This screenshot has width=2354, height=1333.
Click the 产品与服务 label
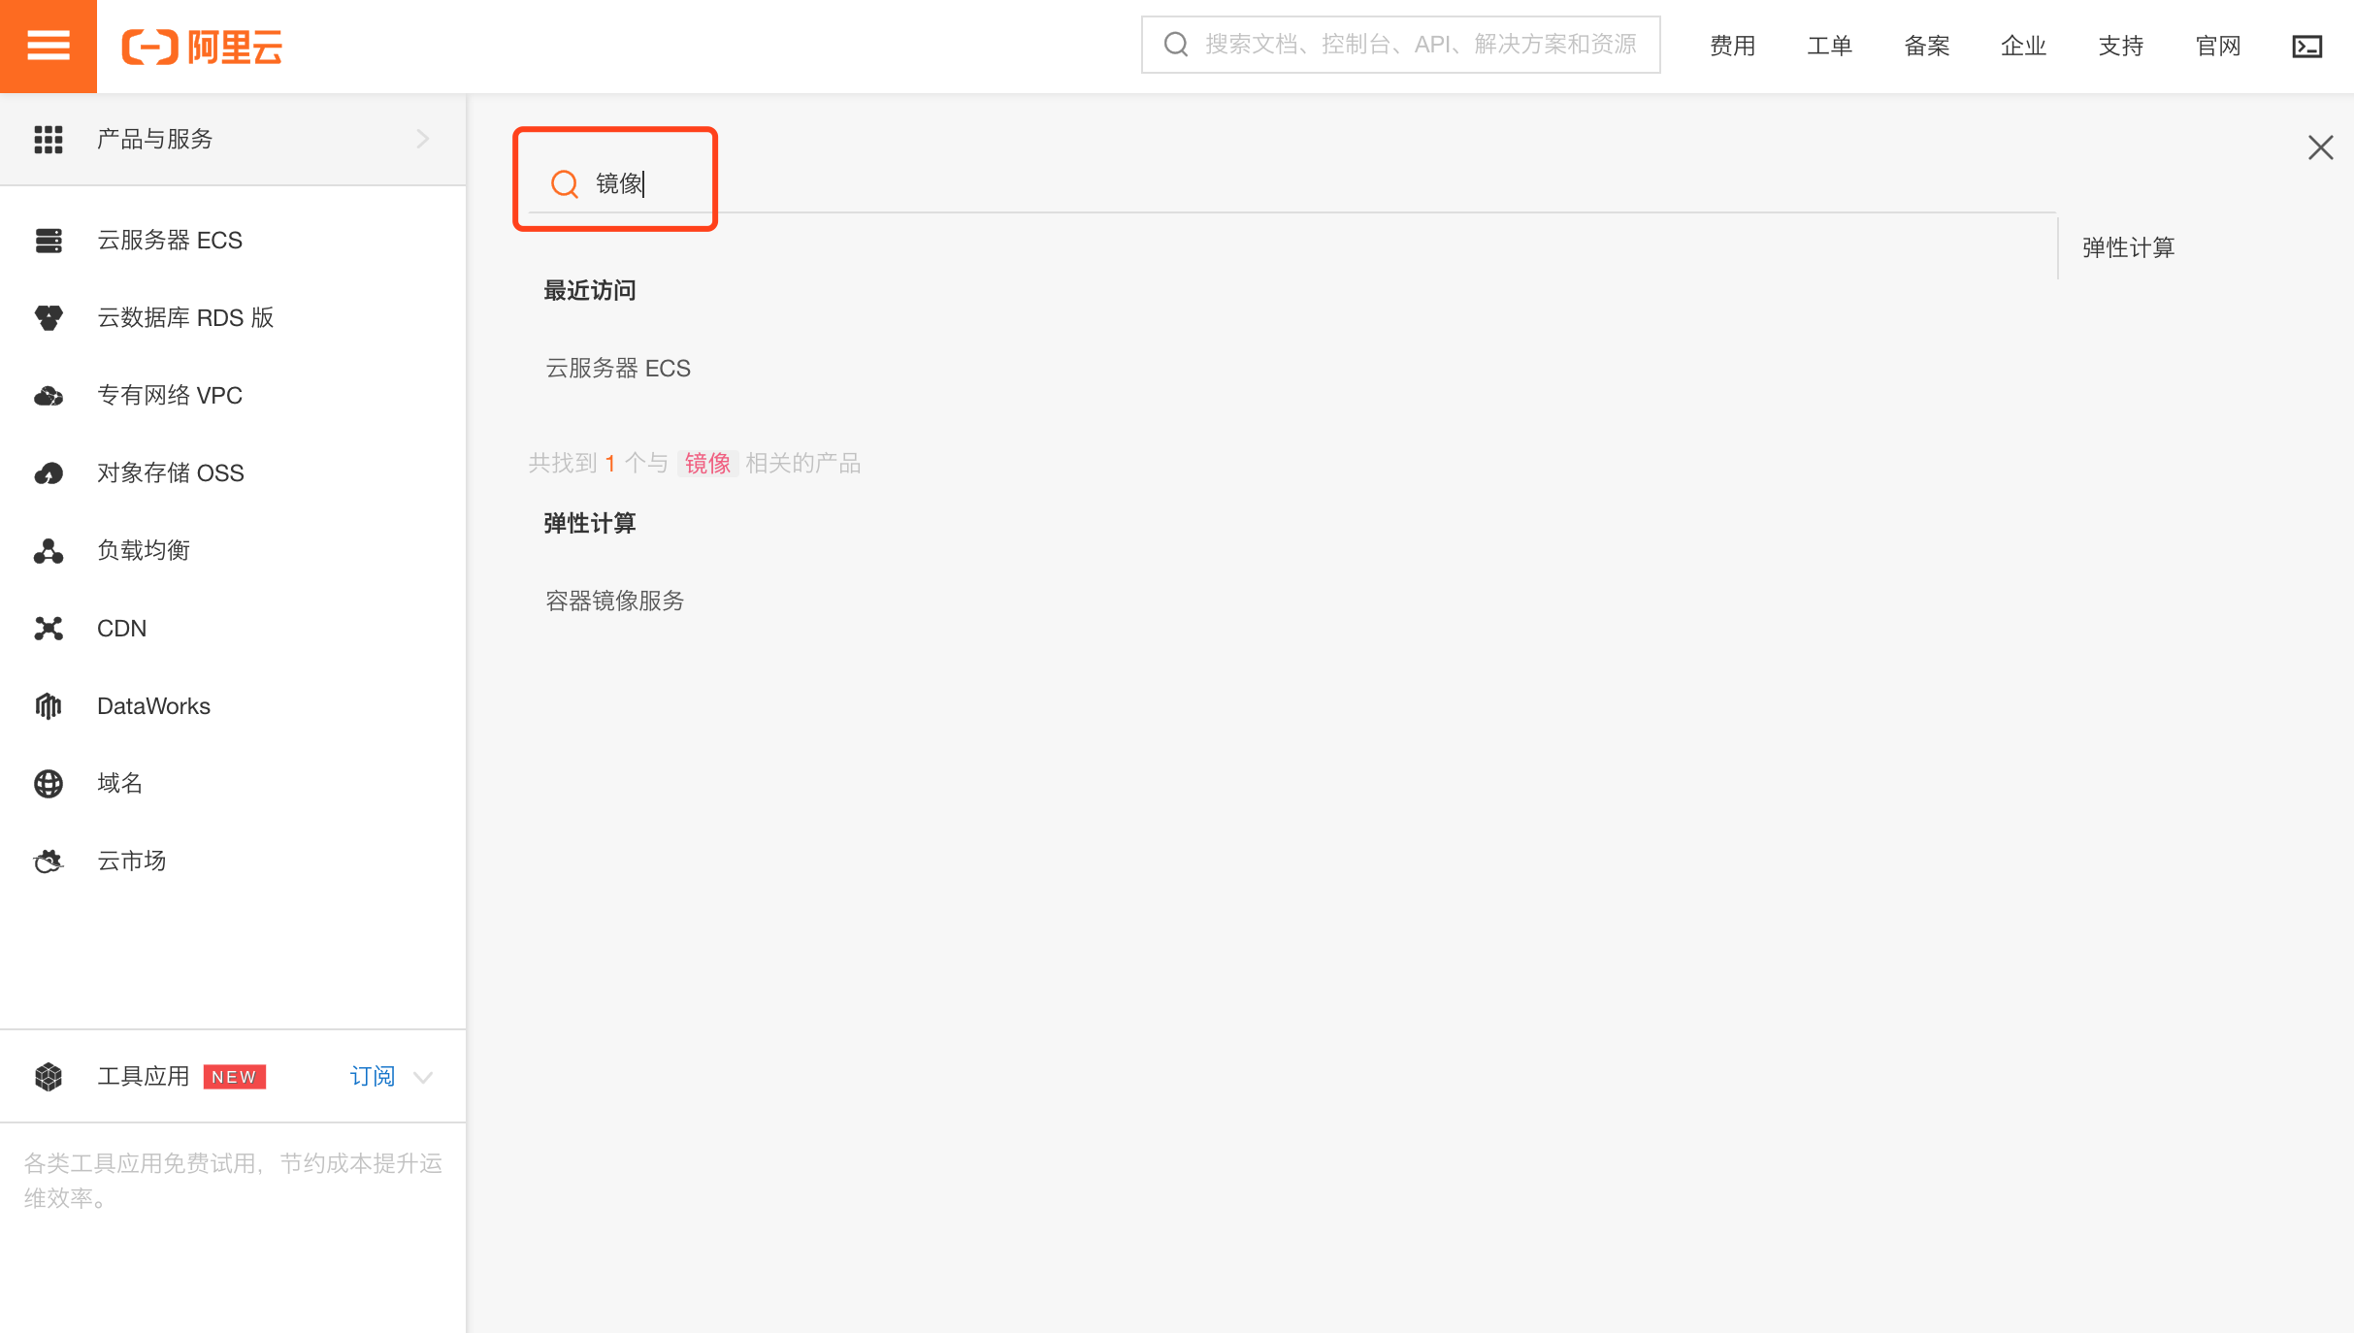154,140
